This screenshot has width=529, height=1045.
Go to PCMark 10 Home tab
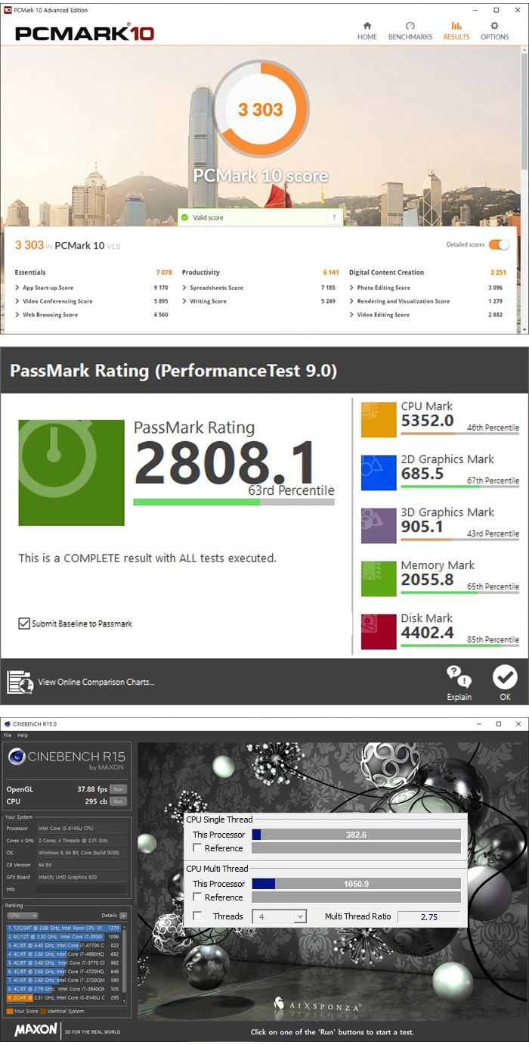[x=367, y=30]
